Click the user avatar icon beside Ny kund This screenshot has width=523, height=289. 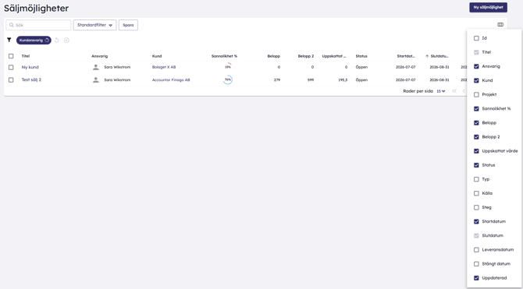coord(96,67)
